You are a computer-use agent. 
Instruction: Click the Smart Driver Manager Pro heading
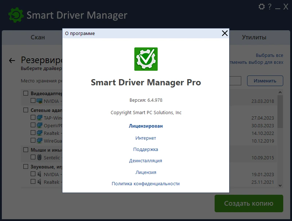click(146, 82)
